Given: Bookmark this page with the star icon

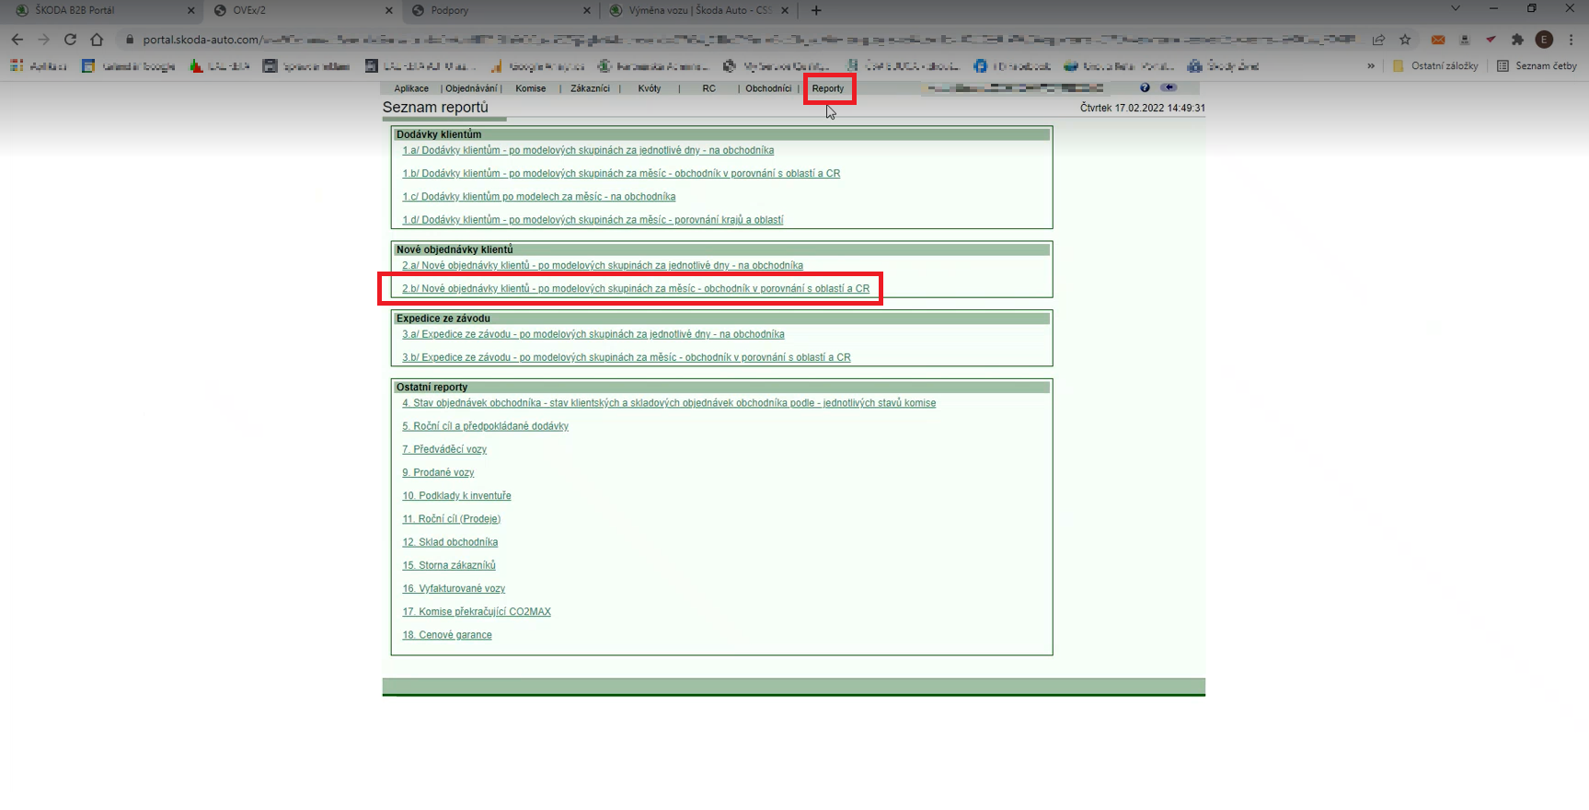Looking at the screenshot, I should coord(1405,40).
